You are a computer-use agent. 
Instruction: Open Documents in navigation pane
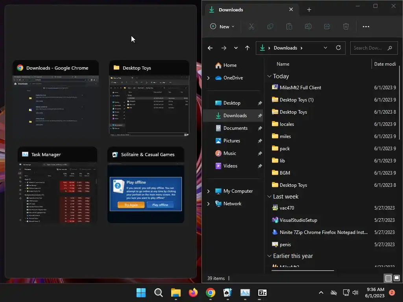tap(234, 128)
